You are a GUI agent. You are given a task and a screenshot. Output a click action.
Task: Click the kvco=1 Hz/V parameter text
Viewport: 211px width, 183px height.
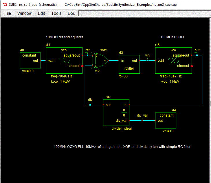pyautogui.click(x=60, y=81)
